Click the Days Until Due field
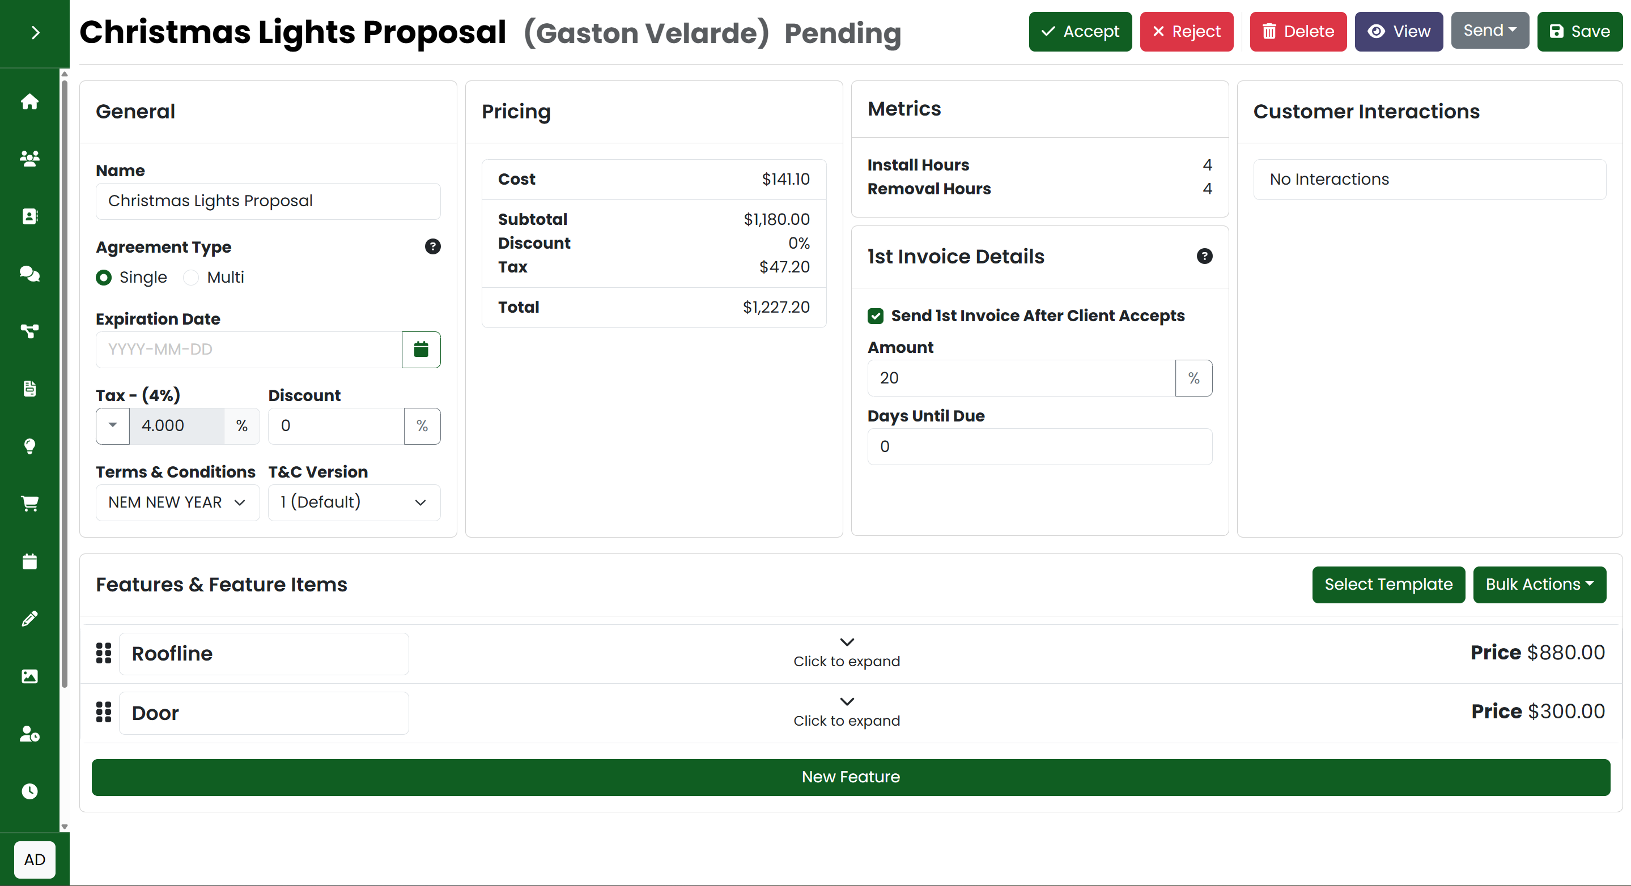Image resolution: width=1631 pixels, height=886 pixels. tap(1040, 447)
